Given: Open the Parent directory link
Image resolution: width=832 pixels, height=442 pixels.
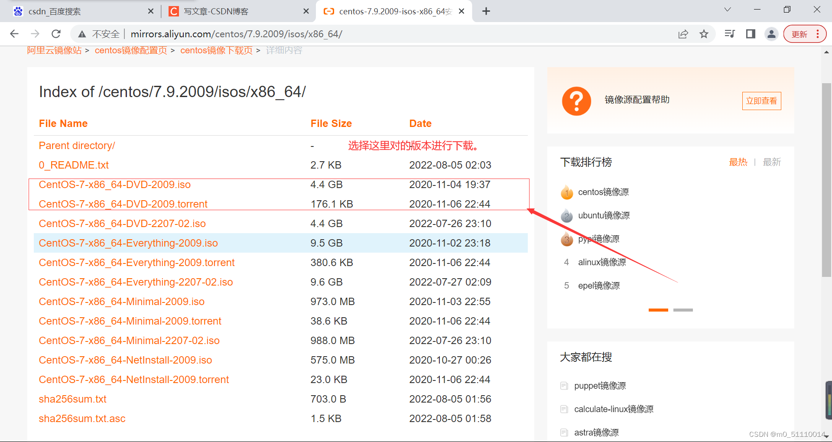Looking at the screenshot, I should point(77,146).
